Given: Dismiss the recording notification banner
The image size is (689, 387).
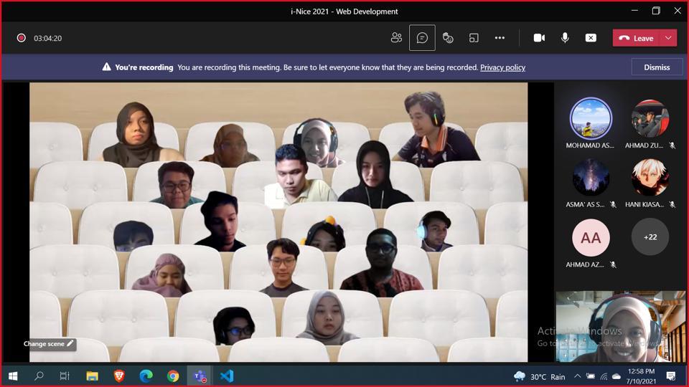Looking at the screenshot, I should click(x=657, y=67).
